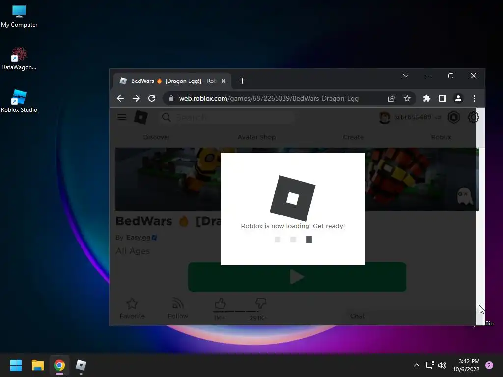Click the page vertical scrollbar
The width and height of the screenshot is (503, 377).
point(480,216)
